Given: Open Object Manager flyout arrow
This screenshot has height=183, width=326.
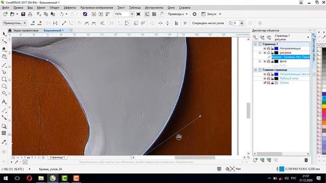Looking at the screenshot, I should tap(308, 37).
